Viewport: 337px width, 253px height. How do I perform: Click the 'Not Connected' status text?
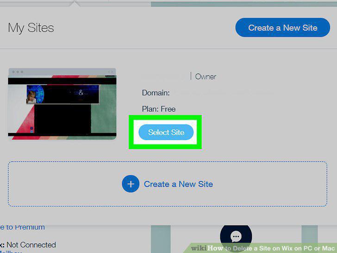pos(31,245)
